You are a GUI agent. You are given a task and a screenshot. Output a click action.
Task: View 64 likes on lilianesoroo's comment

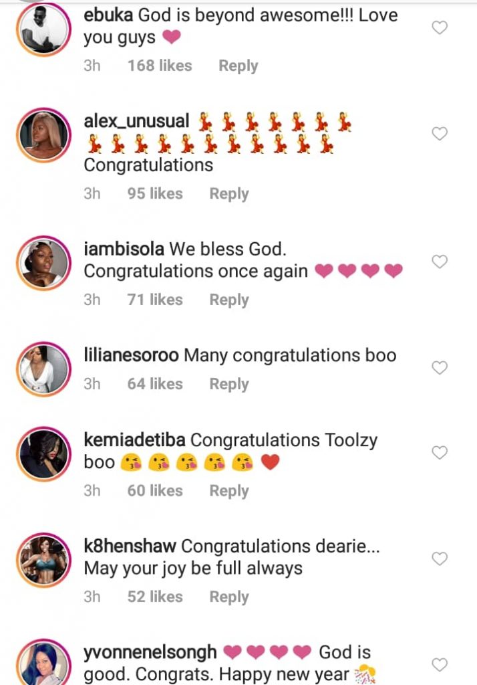pyautogui.click(x=155, y=384)
